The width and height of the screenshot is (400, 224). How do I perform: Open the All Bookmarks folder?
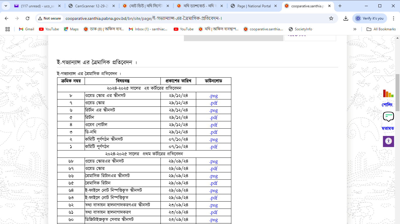click(x=381, y=29)
